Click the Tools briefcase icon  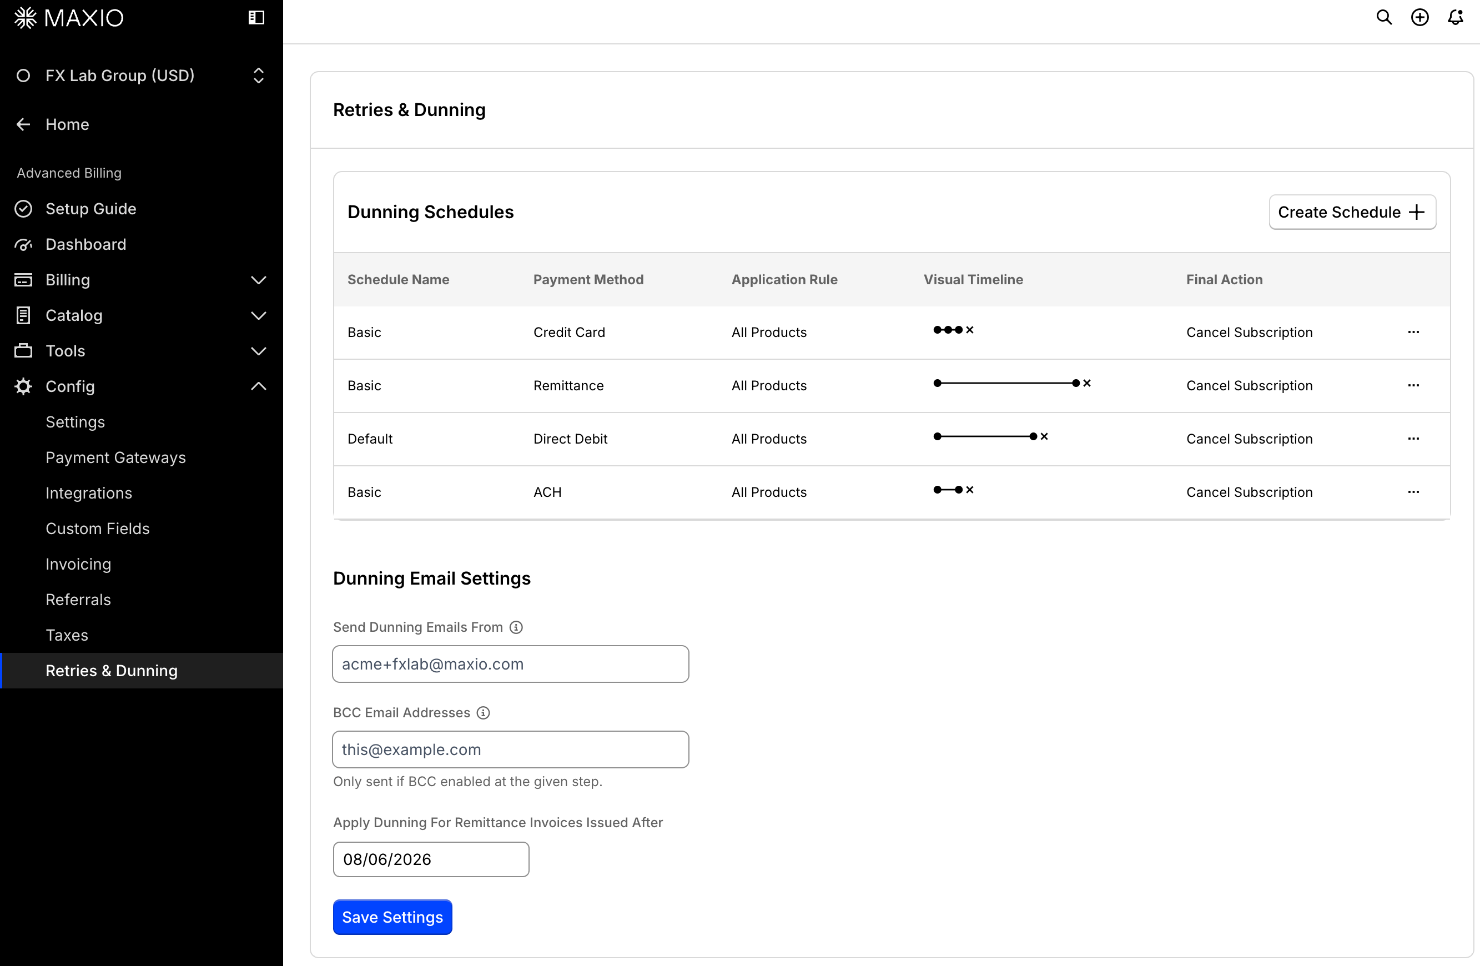click(23, 351)
